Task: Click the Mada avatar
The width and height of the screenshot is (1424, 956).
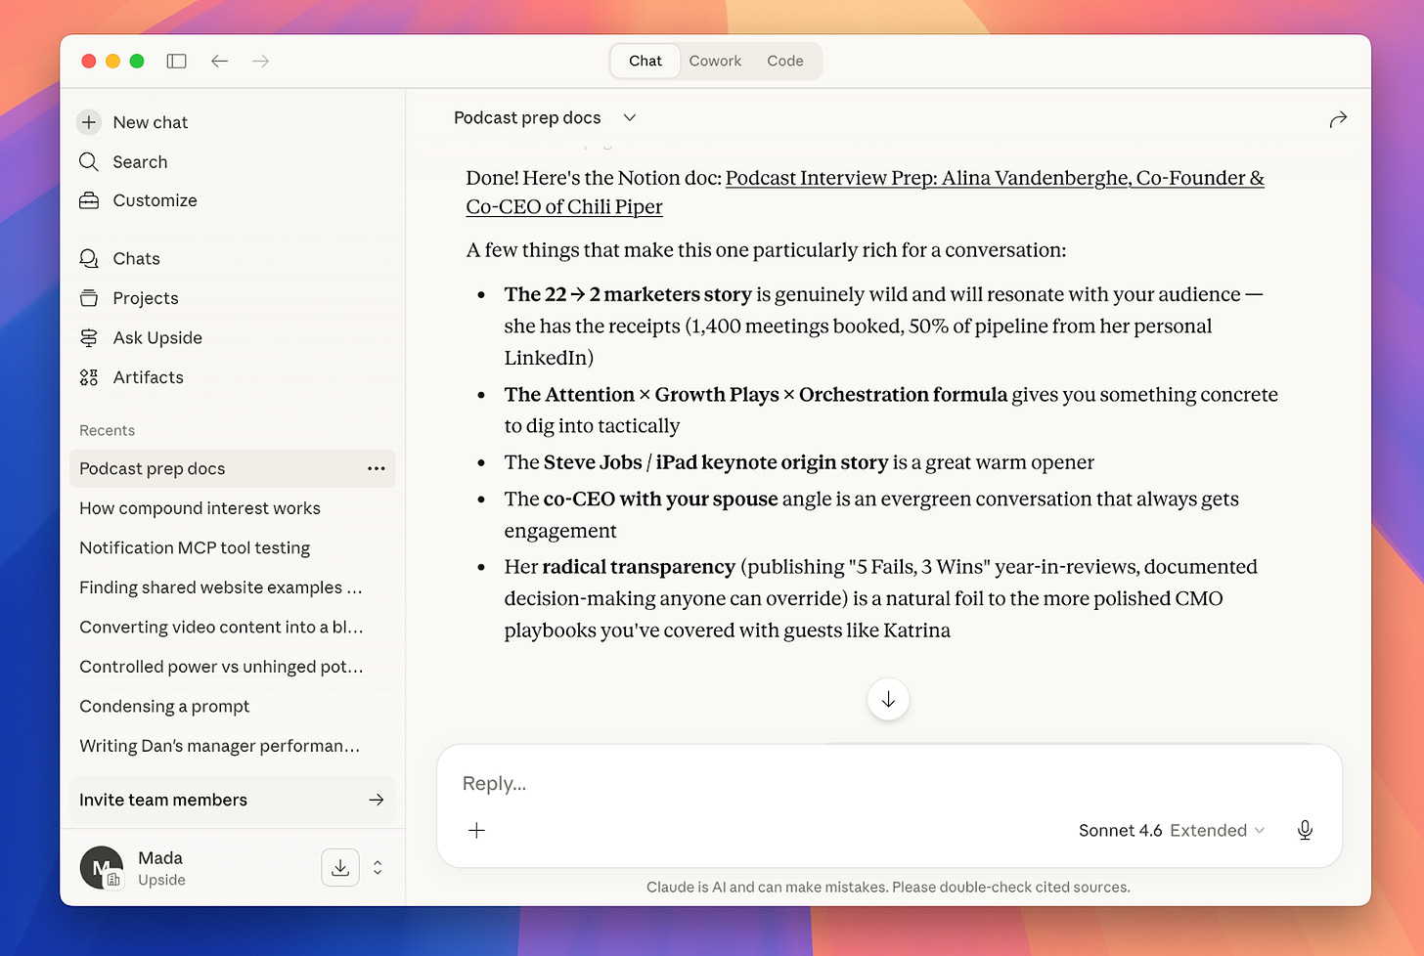Action: coord(101,868)
